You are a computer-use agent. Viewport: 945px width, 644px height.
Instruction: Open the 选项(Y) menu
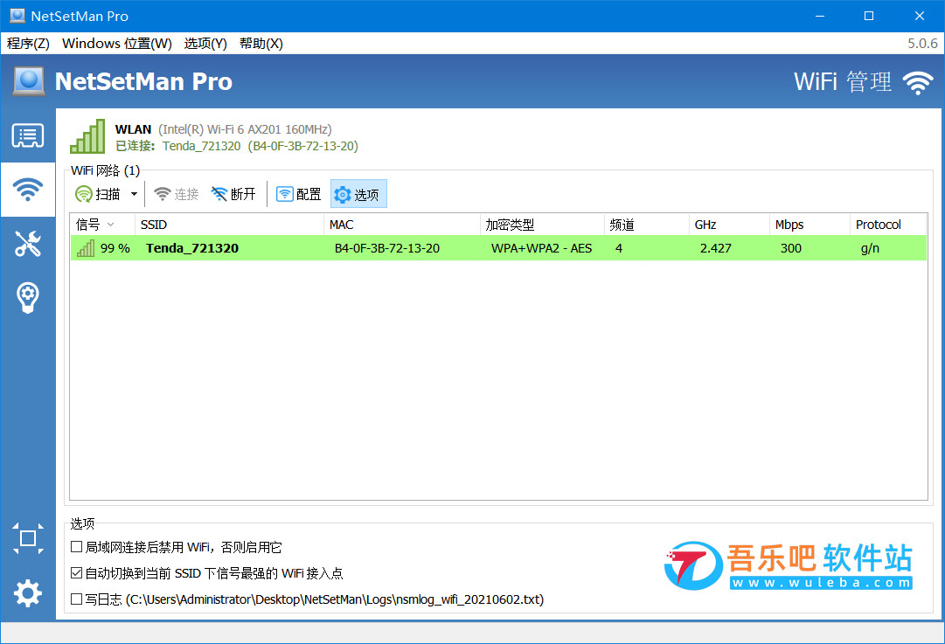coord(205,44)
